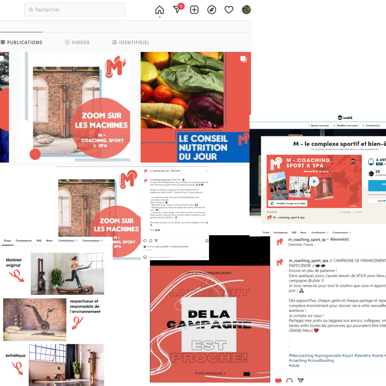Open direct messages with the red badge
Screen dimensions: 386x386
coord(178,9)
